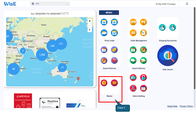Open the Data Search chart icon
Viewport: 196px width, 113px height.
168,55
